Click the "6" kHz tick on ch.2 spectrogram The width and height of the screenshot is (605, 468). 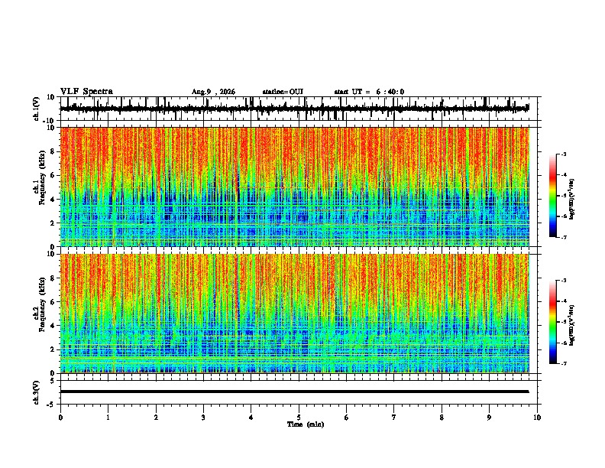point(53,302)
